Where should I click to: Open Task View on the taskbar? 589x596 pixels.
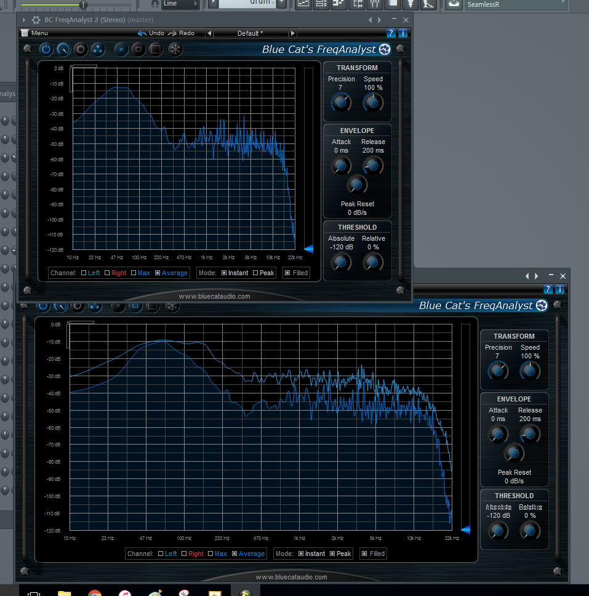coord(34,594)
